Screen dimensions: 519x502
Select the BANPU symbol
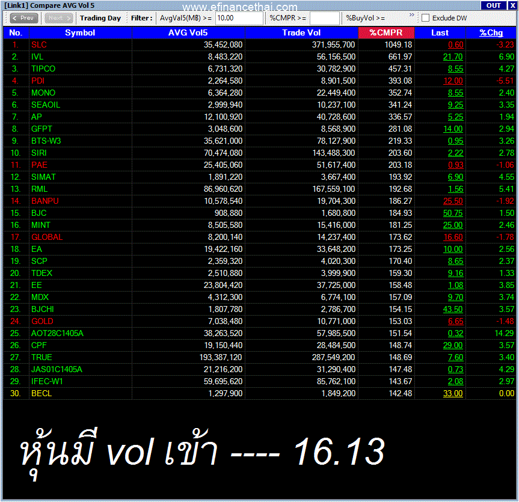click(x=45, y=201)
